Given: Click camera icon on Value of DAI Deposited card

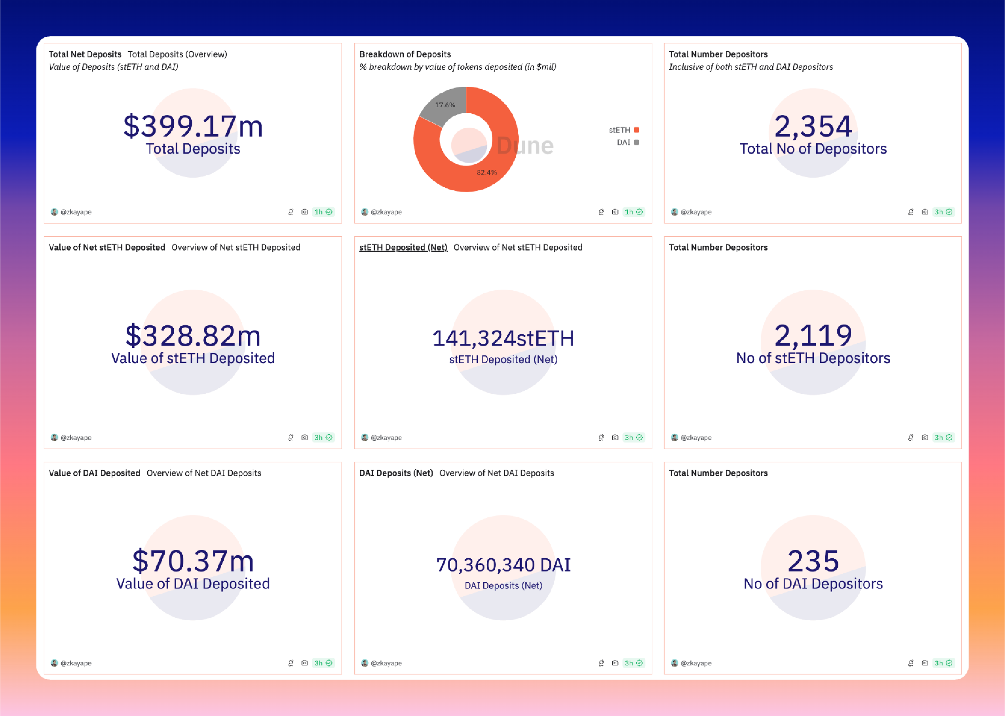Looking at the screenshot, I should pyautogui.click(x=304, y=663).
